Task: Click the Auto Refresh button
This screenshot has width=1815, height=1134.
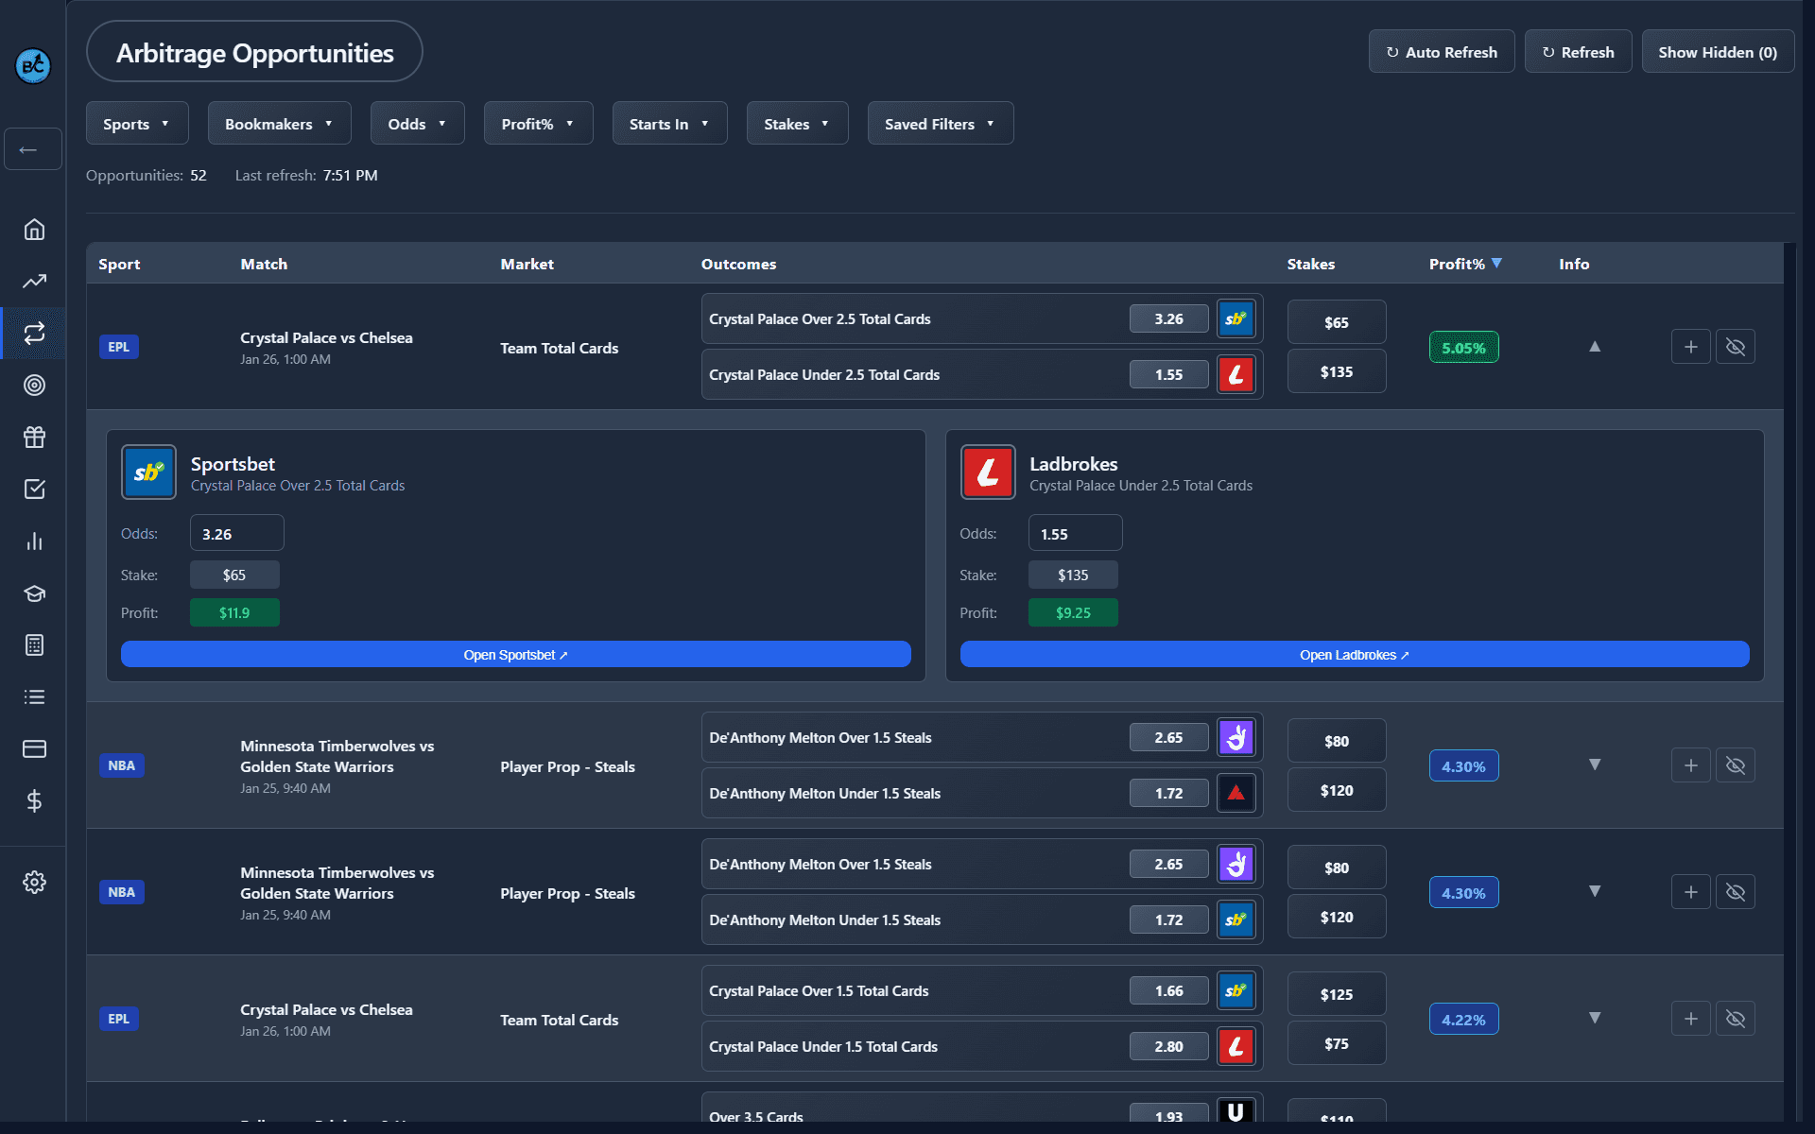Action: tap(1441, 52)
